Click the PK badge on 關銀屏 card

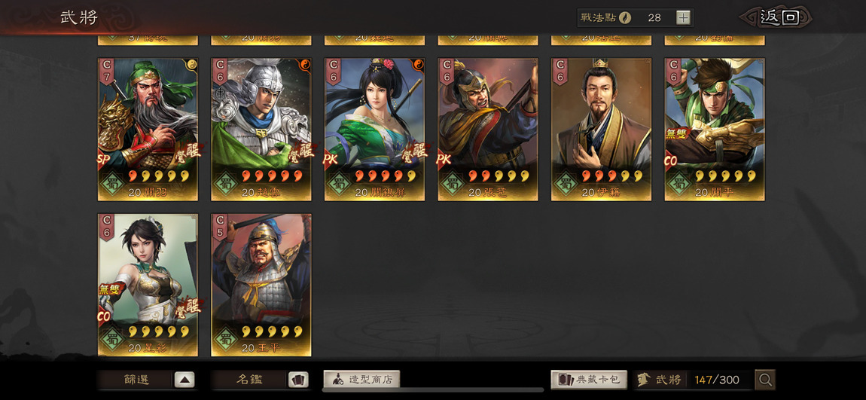coord(331,160)
